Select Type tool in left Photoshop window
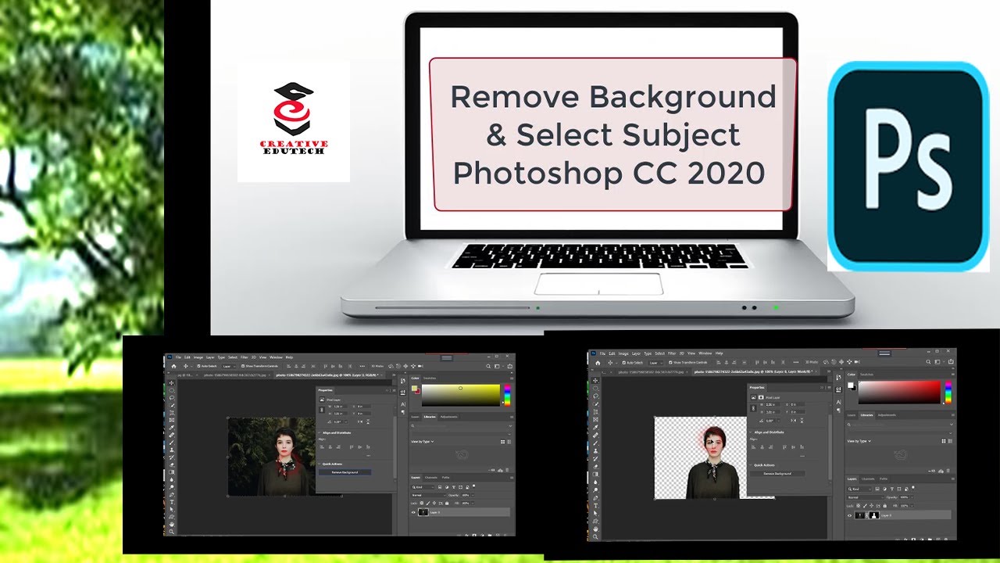This screenshot has width=1000, height=563. click(172, 502)
